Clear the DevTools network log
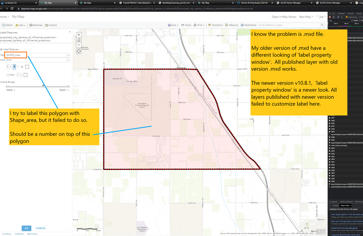 (334, 17)
